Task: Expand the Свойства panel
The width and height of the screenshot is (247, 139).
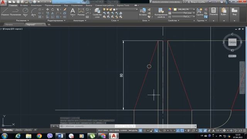Action: [173, 20]
